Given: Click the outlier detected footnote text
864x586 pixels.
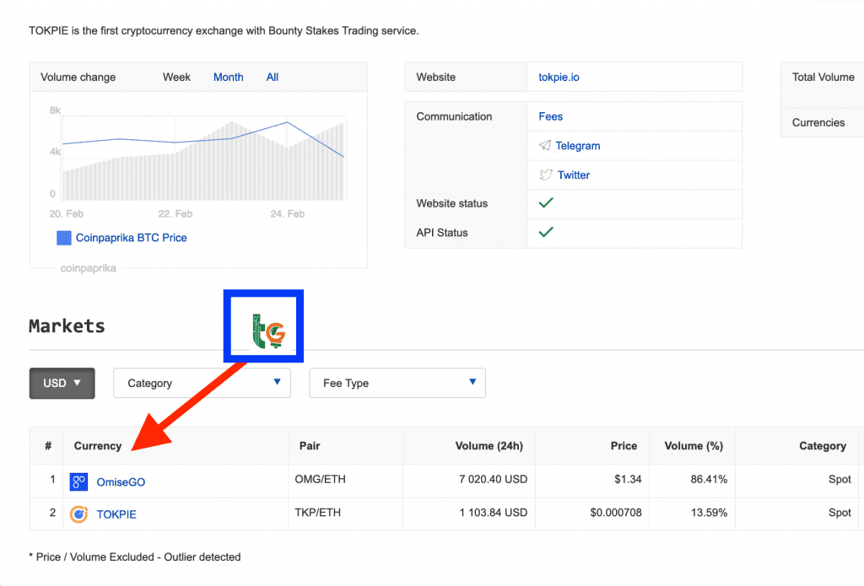Looking at the screenshot, I should pos(134,556).
